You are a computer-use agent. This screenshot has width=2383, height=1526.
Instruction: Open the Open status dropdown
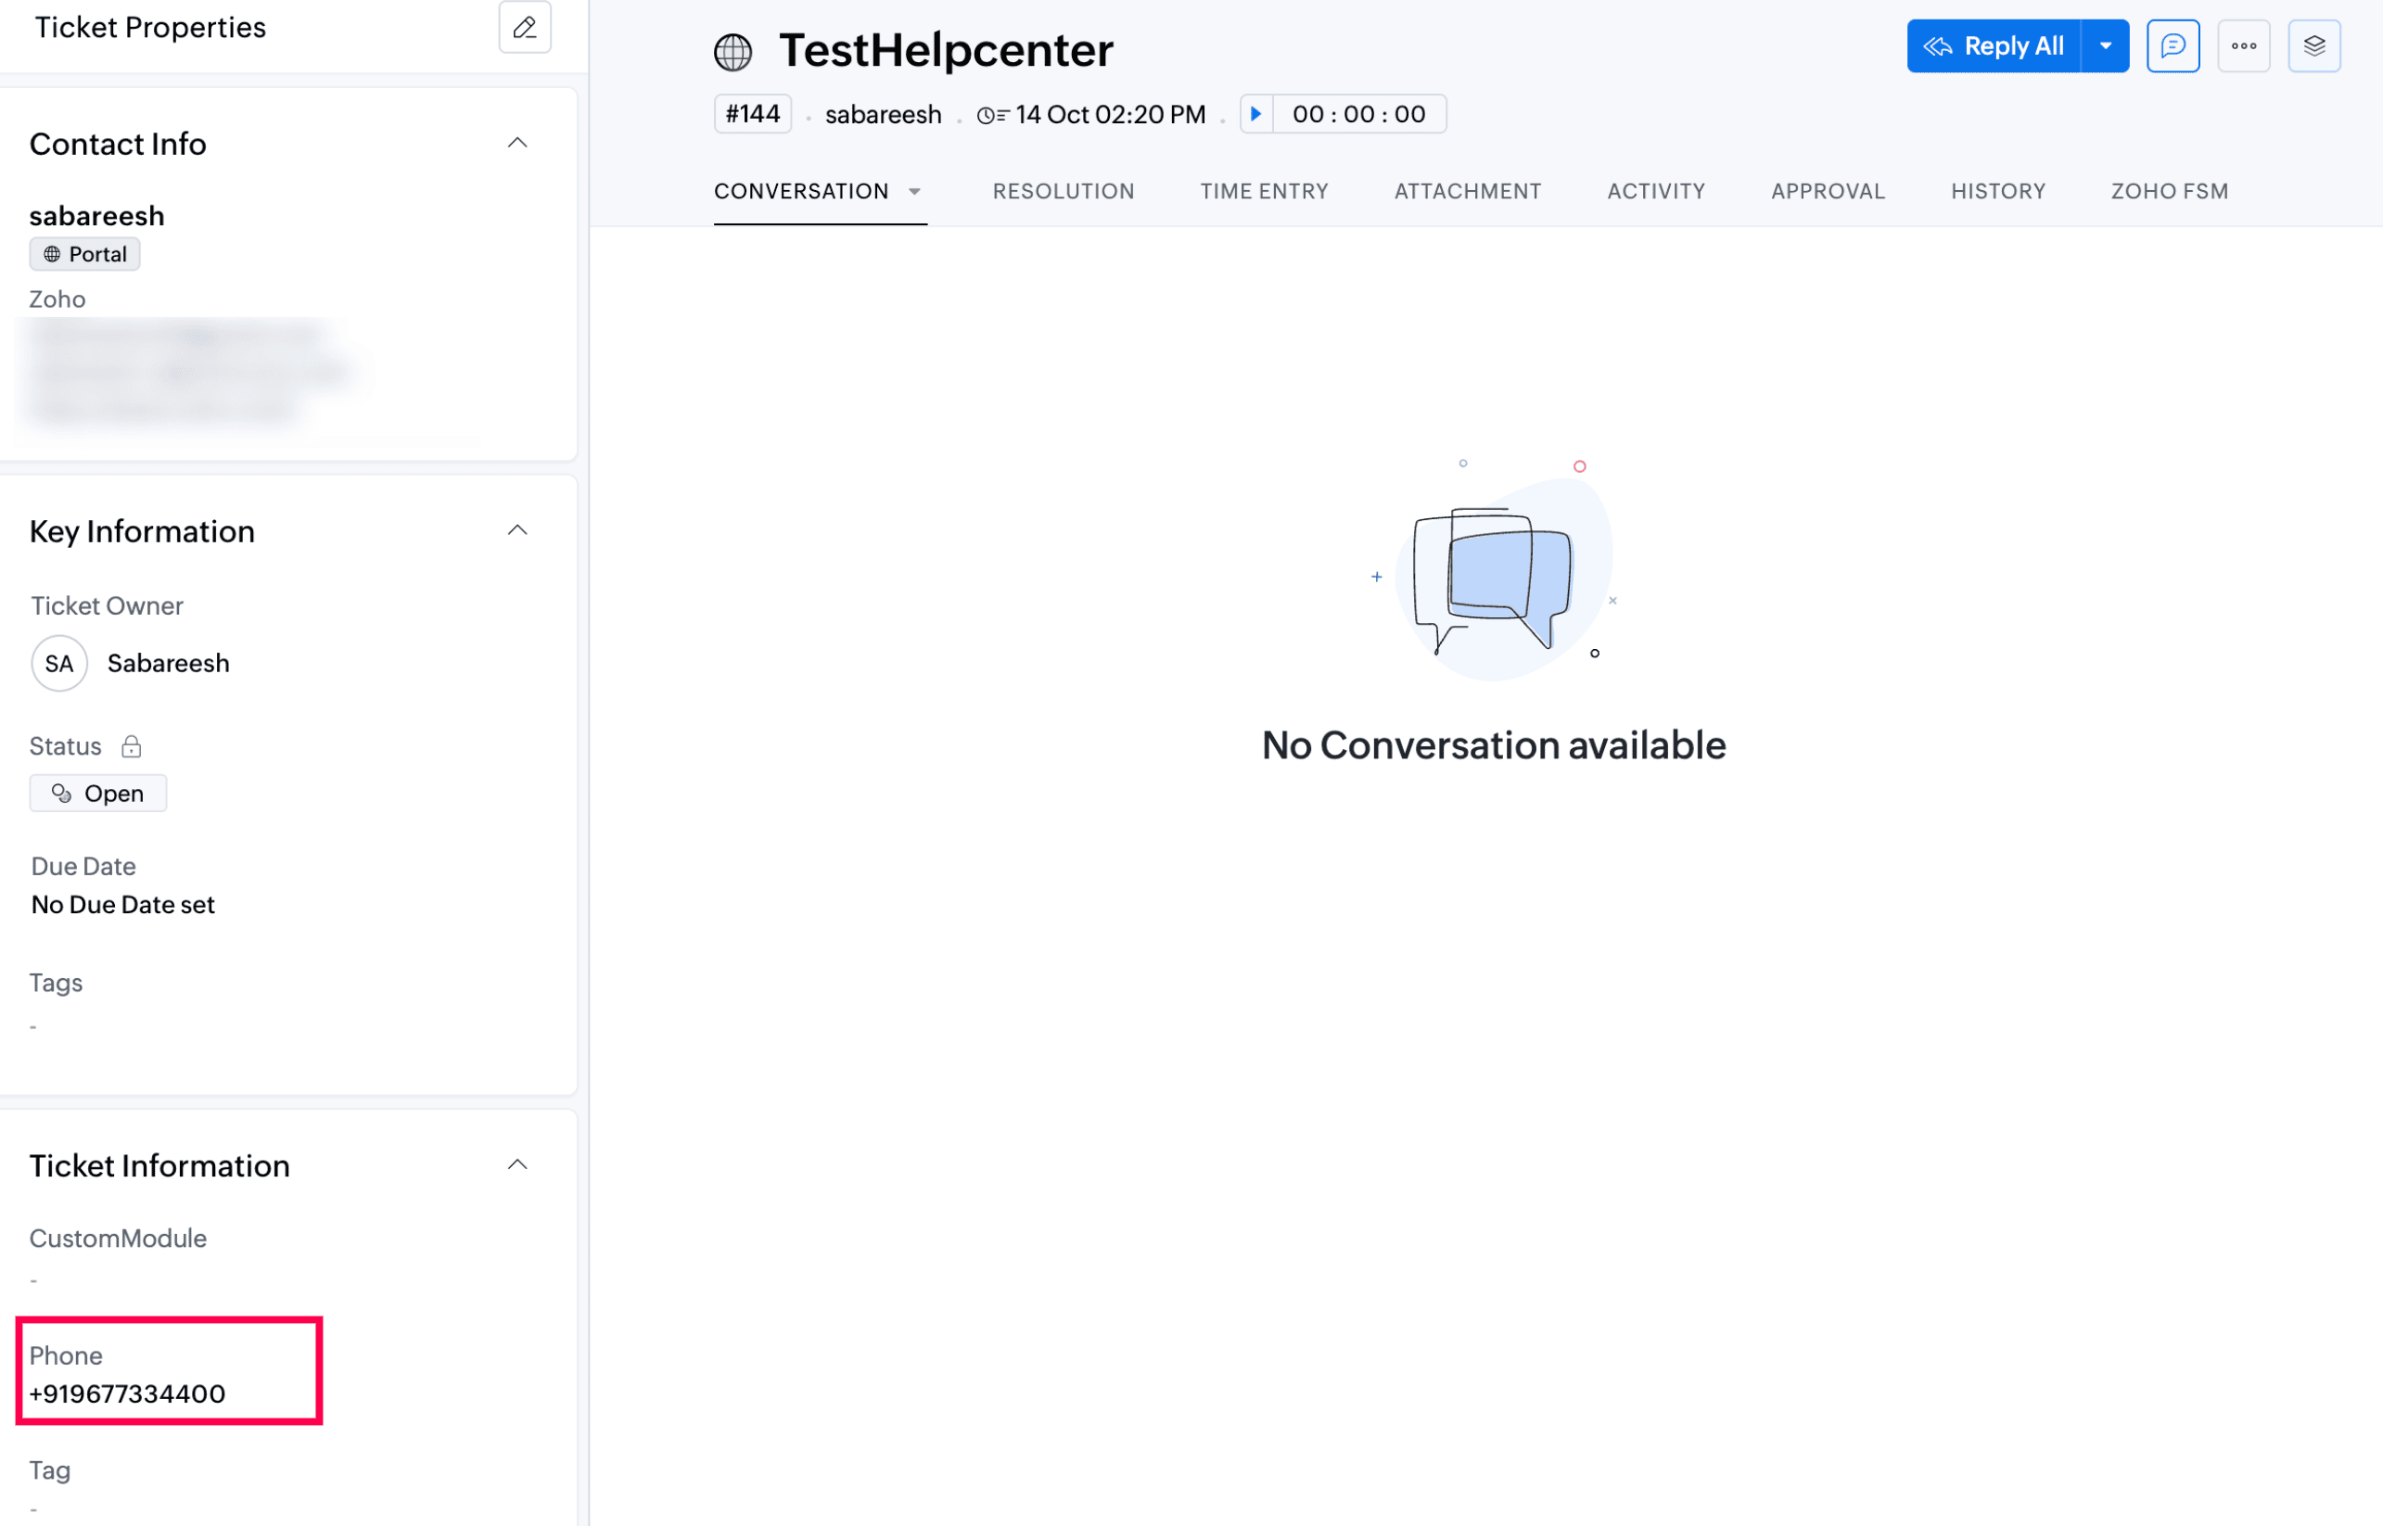[x=98, y=794]
